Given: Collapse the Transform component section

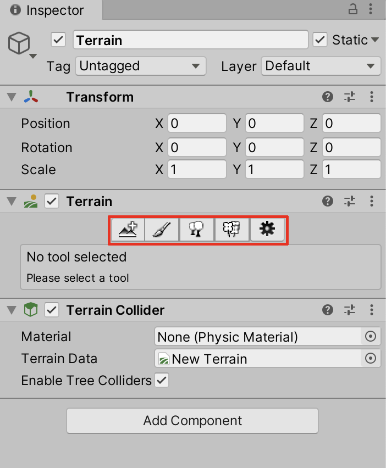Looking at the screenshot, I should (x=12, y=97).
